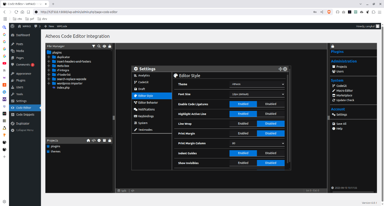Click the Split button in the bottom bar

pos(122,191)
